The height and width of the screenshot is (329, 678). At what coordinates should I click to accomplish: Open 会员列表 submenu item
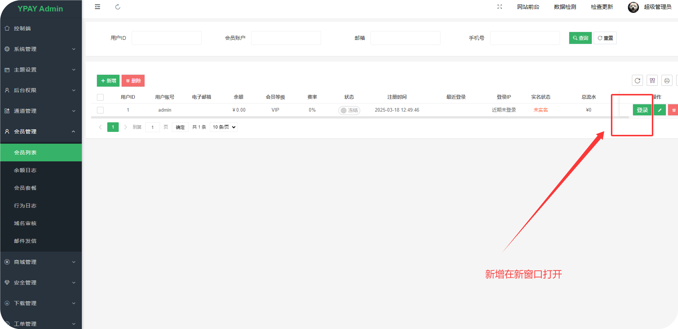(x=41, y=153)
